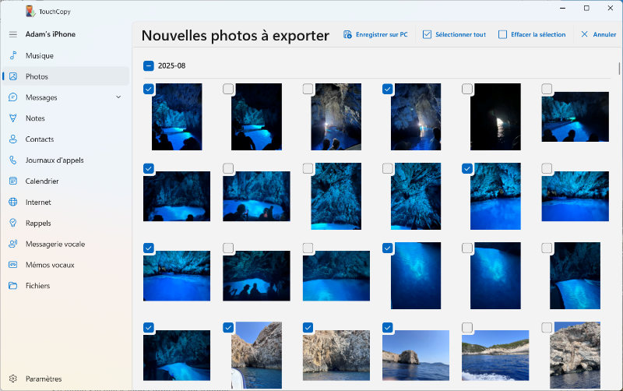Click the Internet globe icon
The height and width of the screenshot is (391, 623).
[x=13, y=202]
